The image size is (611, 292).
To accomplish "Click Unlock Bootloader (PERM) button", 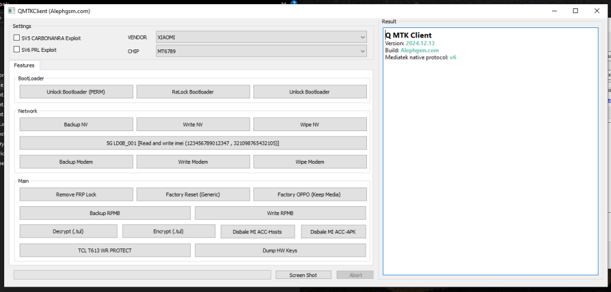I will [76, 92].
